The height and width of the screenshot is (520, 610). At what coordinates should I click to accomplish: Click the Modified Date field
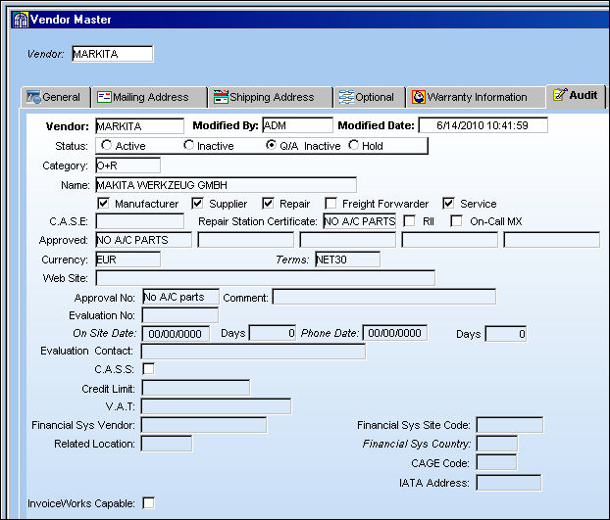click(x=483, y=125)
